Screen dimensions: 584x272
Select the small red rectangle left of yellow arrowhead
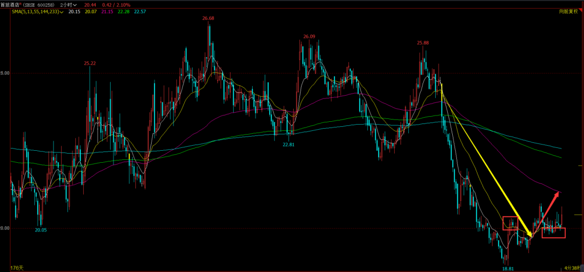tap(510, 223)
